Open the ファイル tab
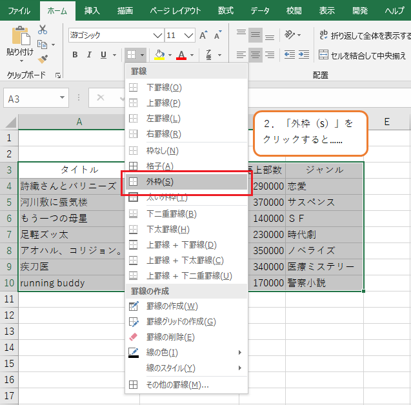The width and height of the screenshot is (411, 405). 19,11
